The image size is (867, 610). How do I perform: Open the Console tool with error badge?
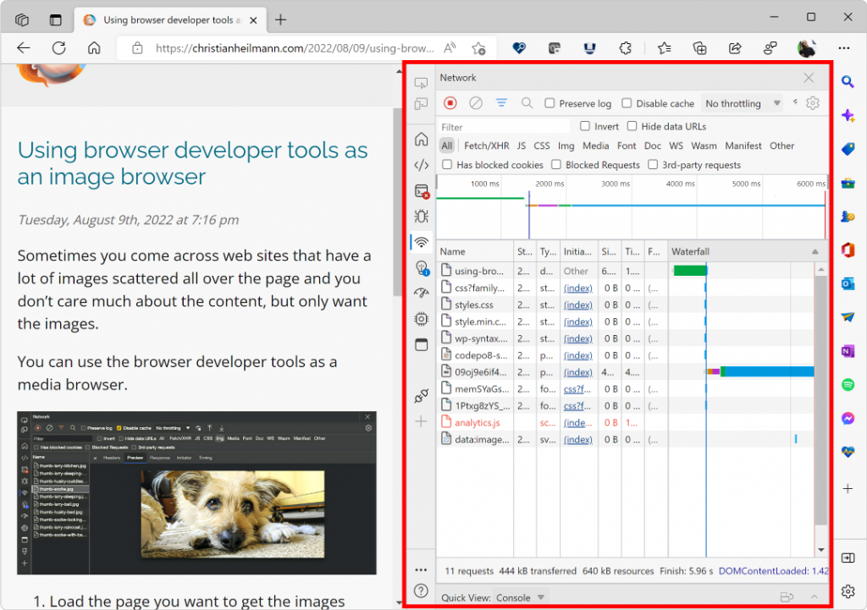(422, 191)
